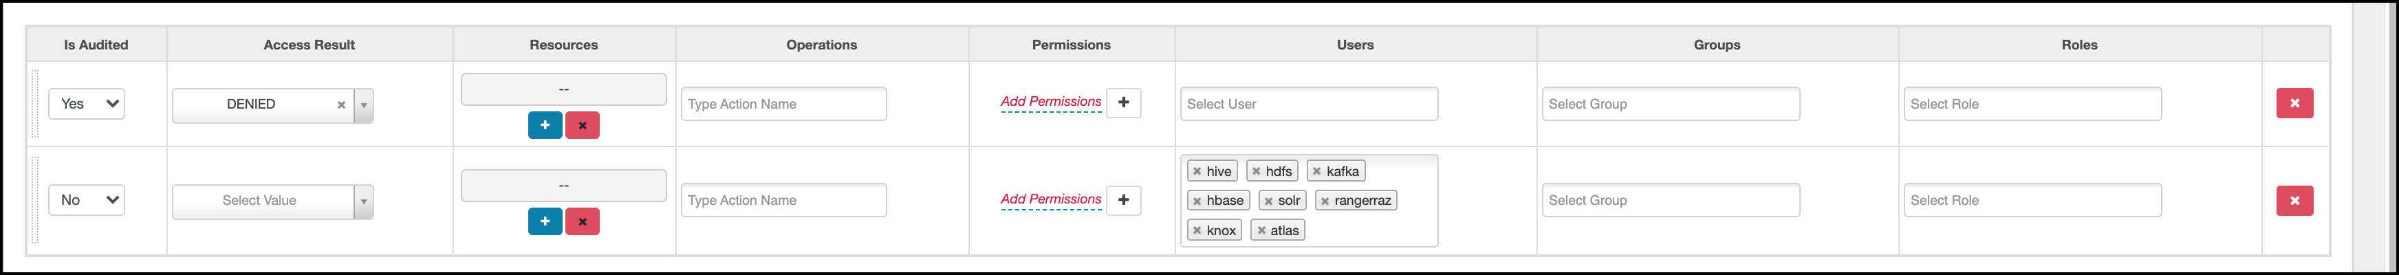Click plus button beside first row permissions
This screenshot has height=275, width=2399.
[x=1123, y=102]
